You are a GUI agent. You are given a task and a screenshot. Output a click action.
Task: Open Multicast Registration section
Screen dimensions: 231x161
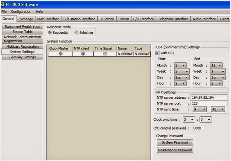coord(22,47)
